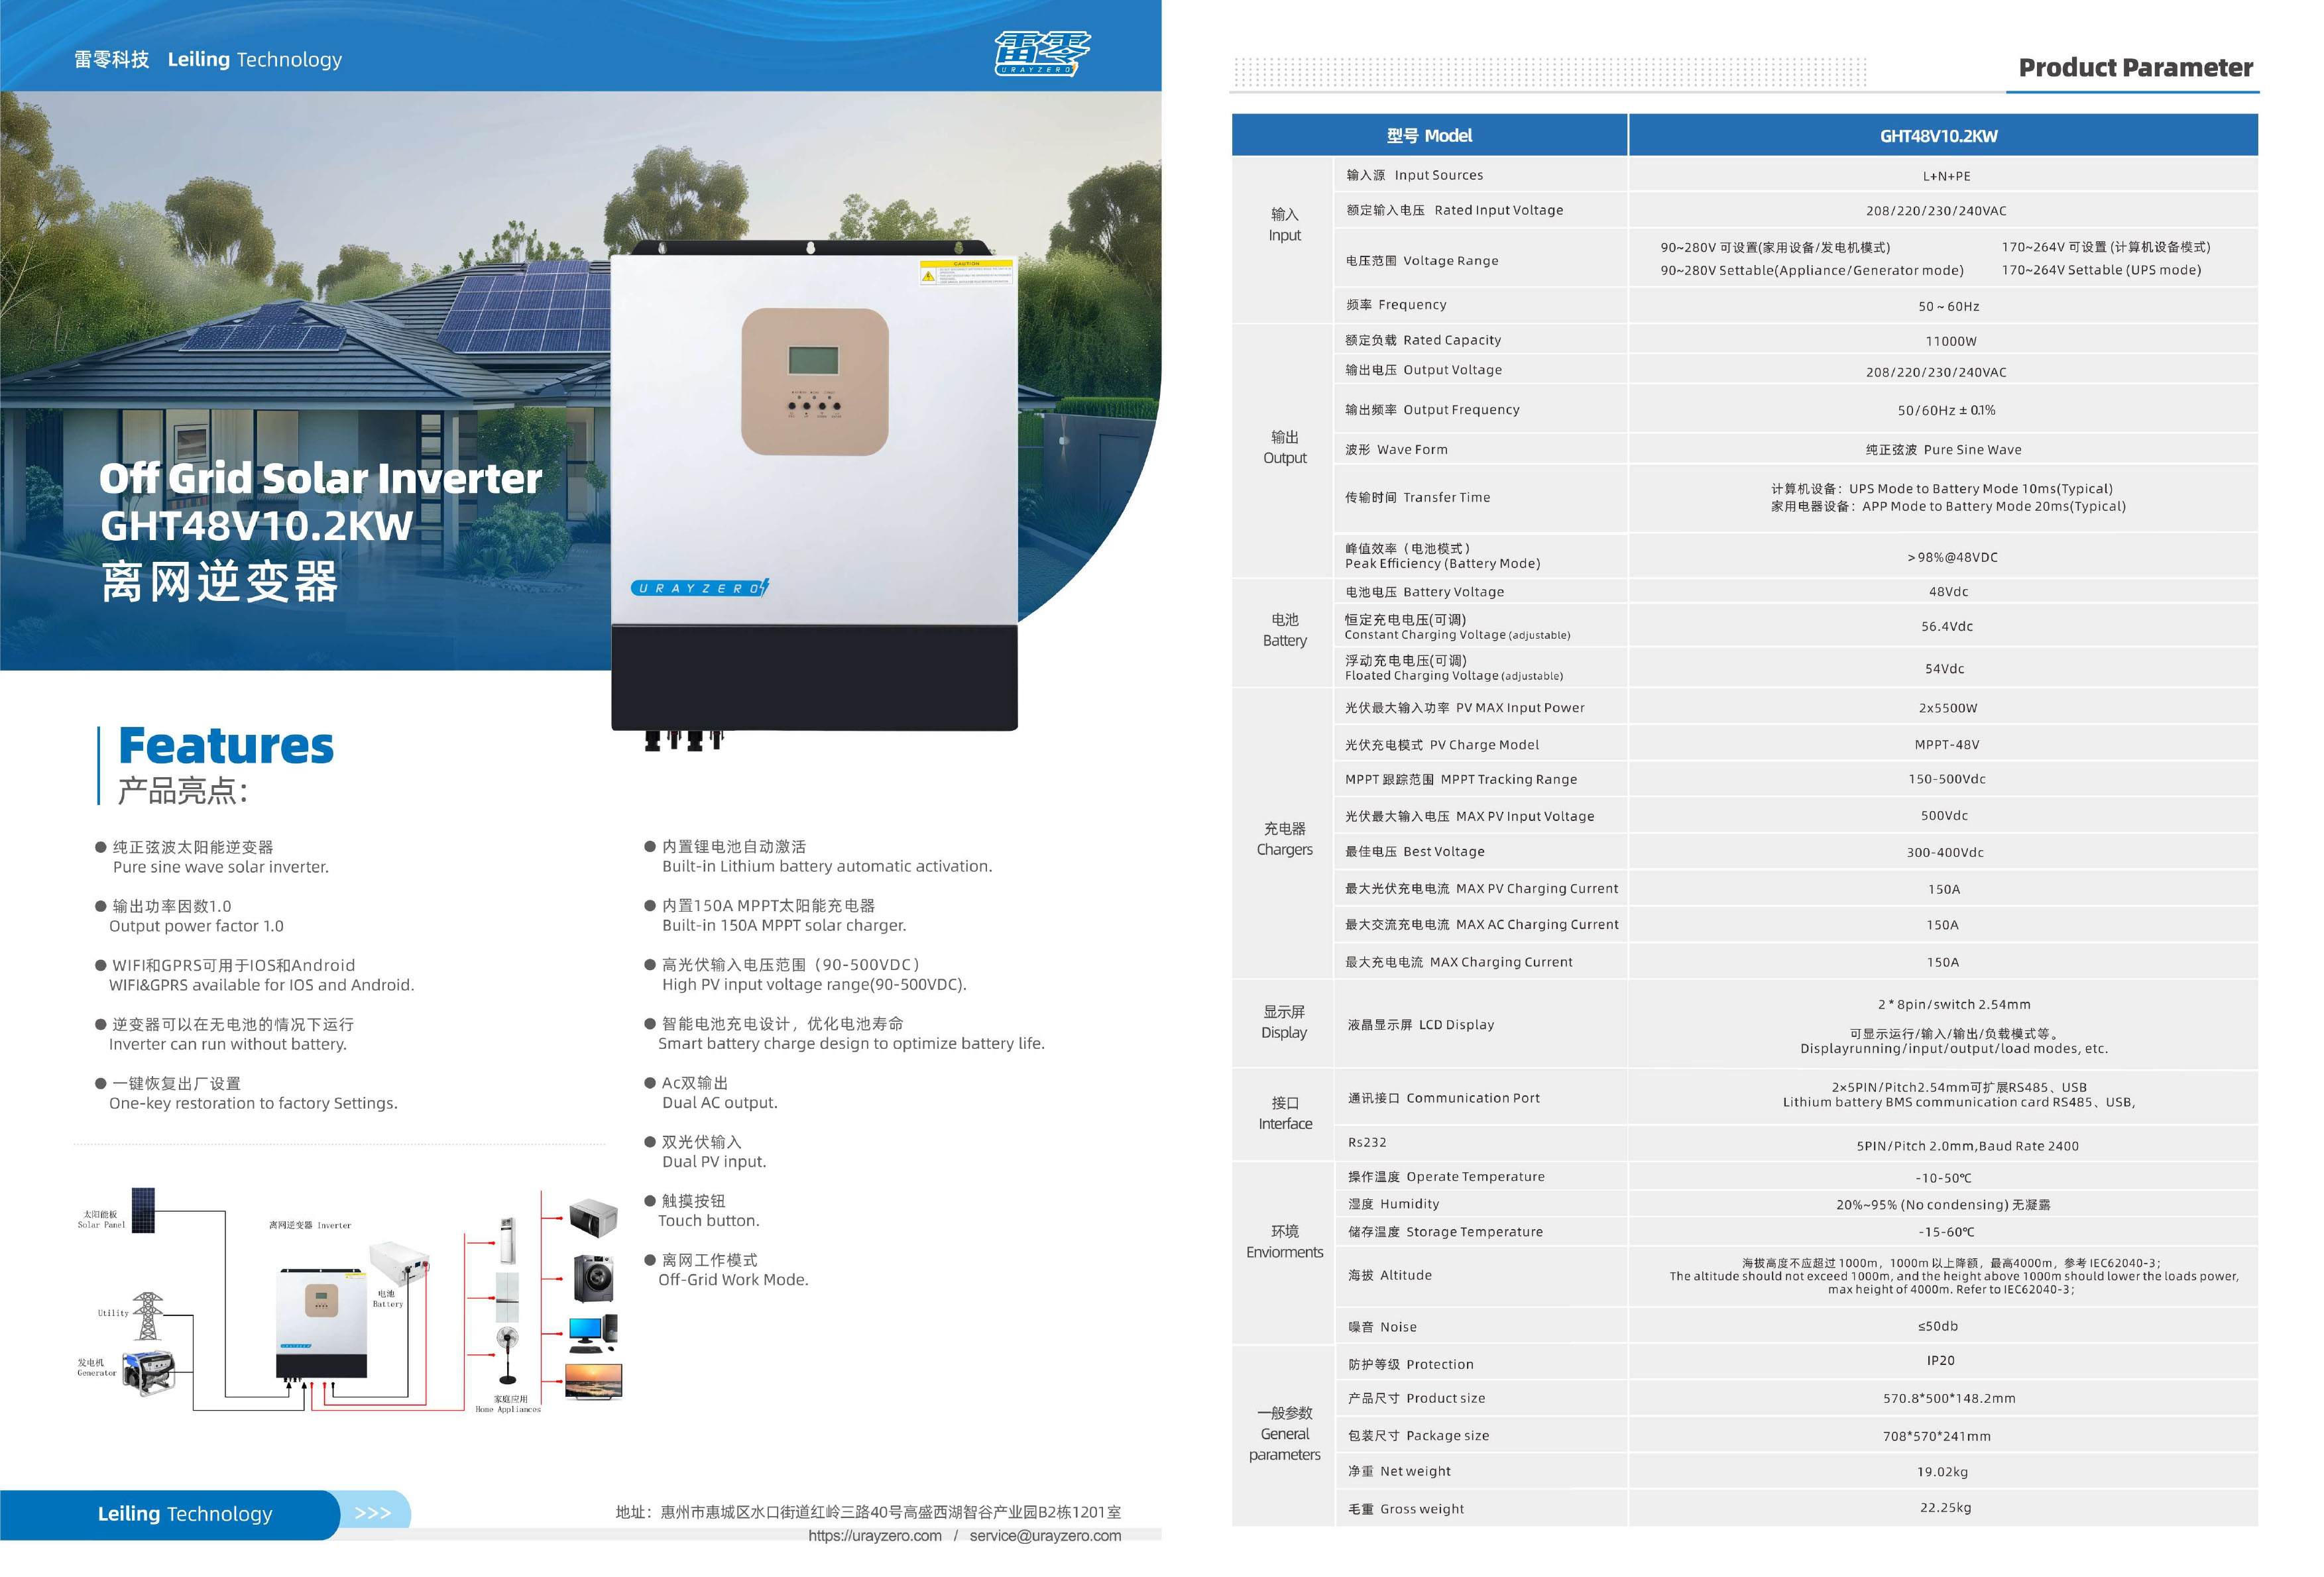Click the utility tower icon in diagram
Viewport: 2324px width, 1577px height.
click(x=148, y=1315)
